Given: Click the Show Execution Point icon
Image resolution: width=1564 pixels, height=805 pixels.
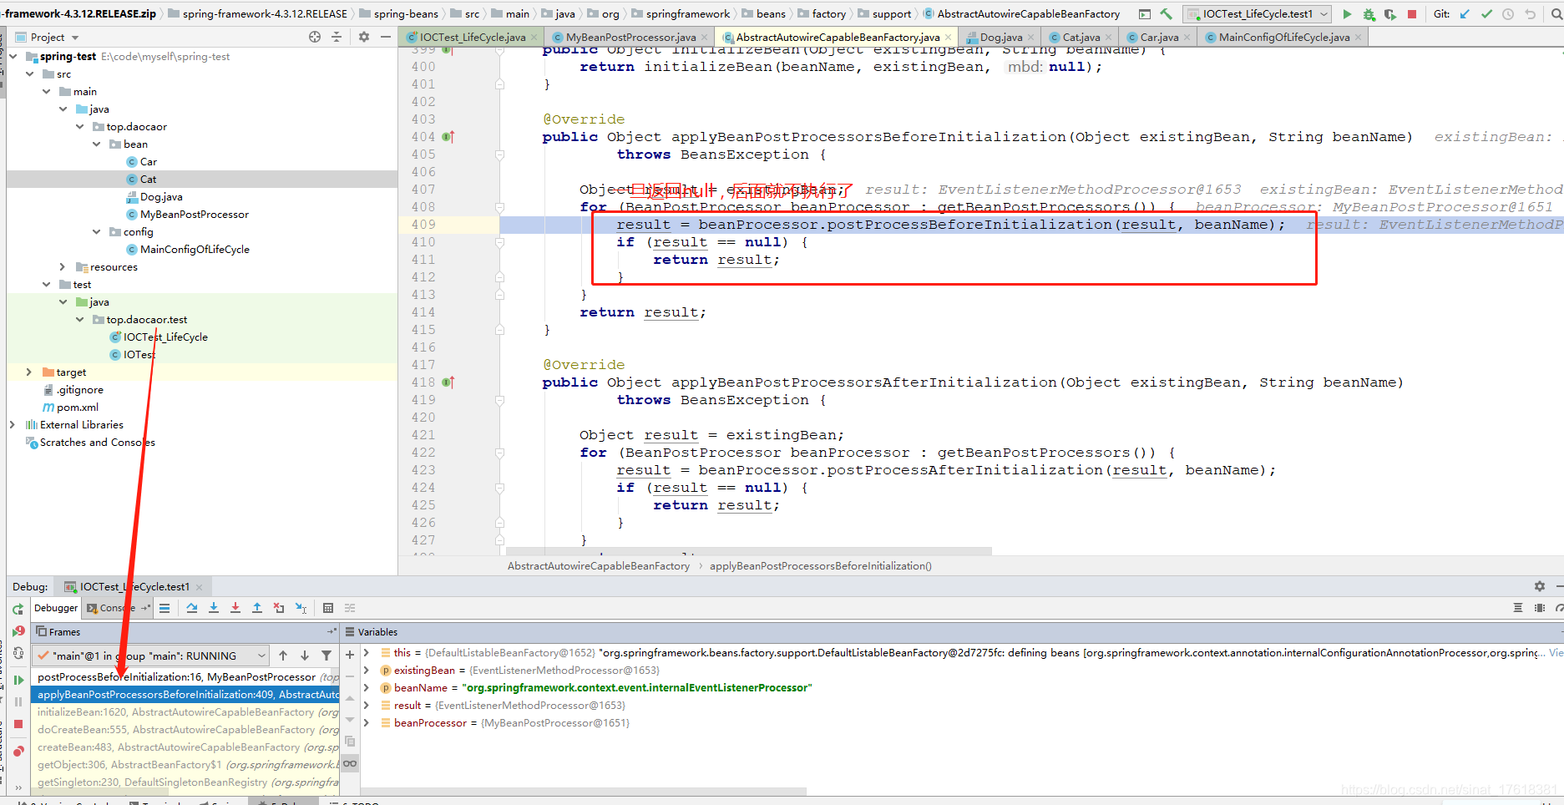Looking at the screenshot, I should click(x=164, y=608).
